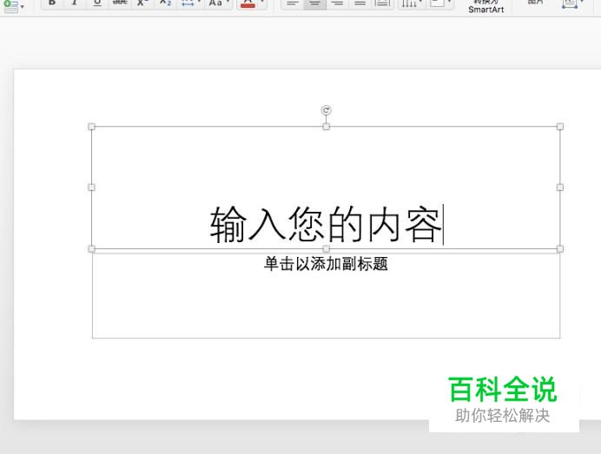
Task: Open the Aa change case menu
Action: tap(219, 3)
